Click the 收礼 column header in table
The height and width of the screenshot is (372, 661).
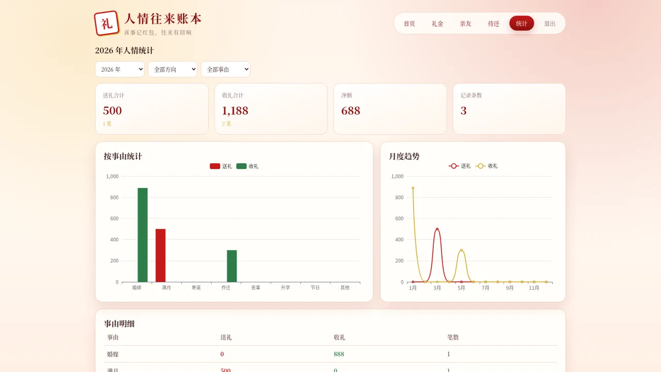point(339,337)
